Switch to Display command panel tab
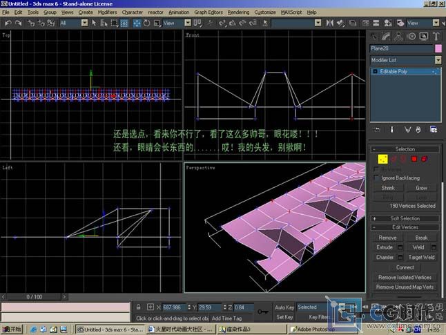 click(x=424, y=37)
